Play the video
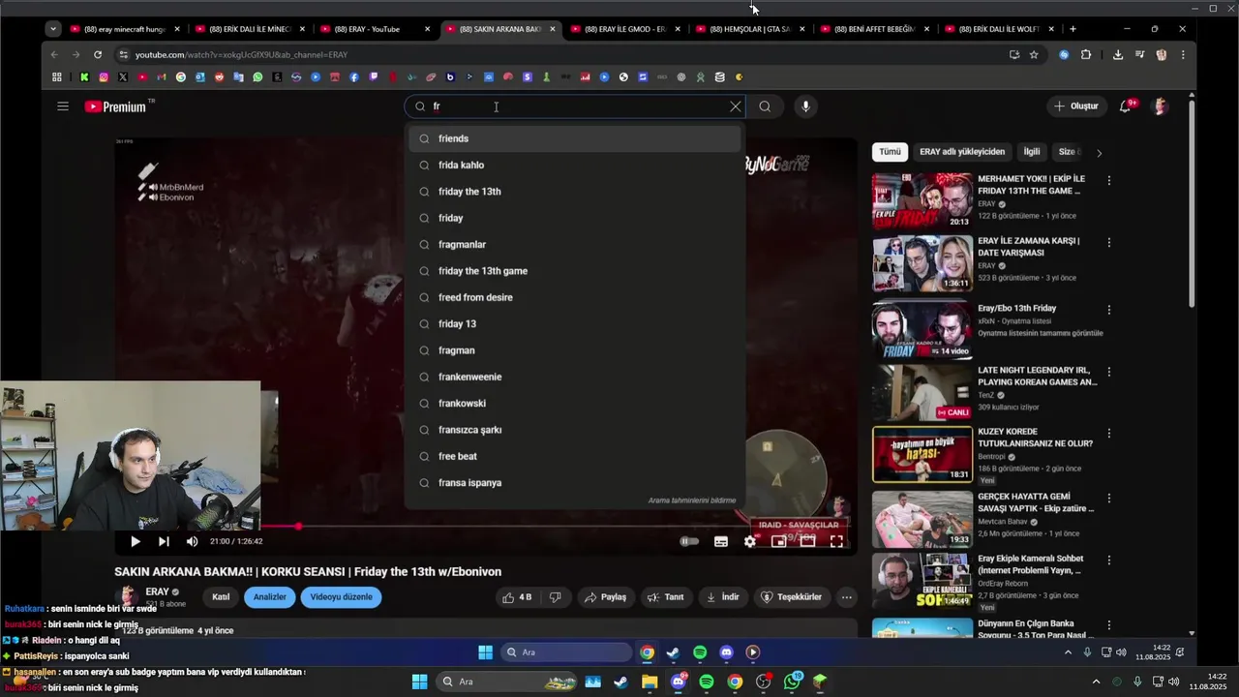 [135, 541]
